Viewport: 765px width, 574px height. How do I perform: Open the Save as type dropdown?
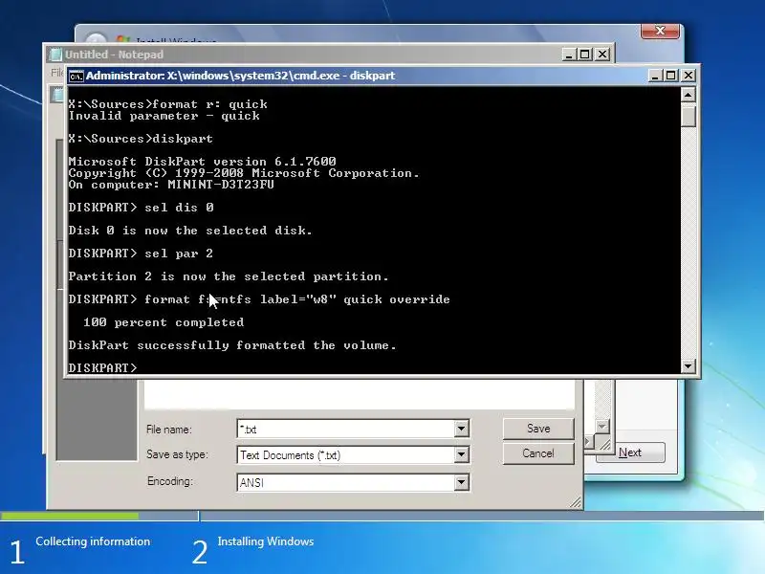click(x=461, y=455)
